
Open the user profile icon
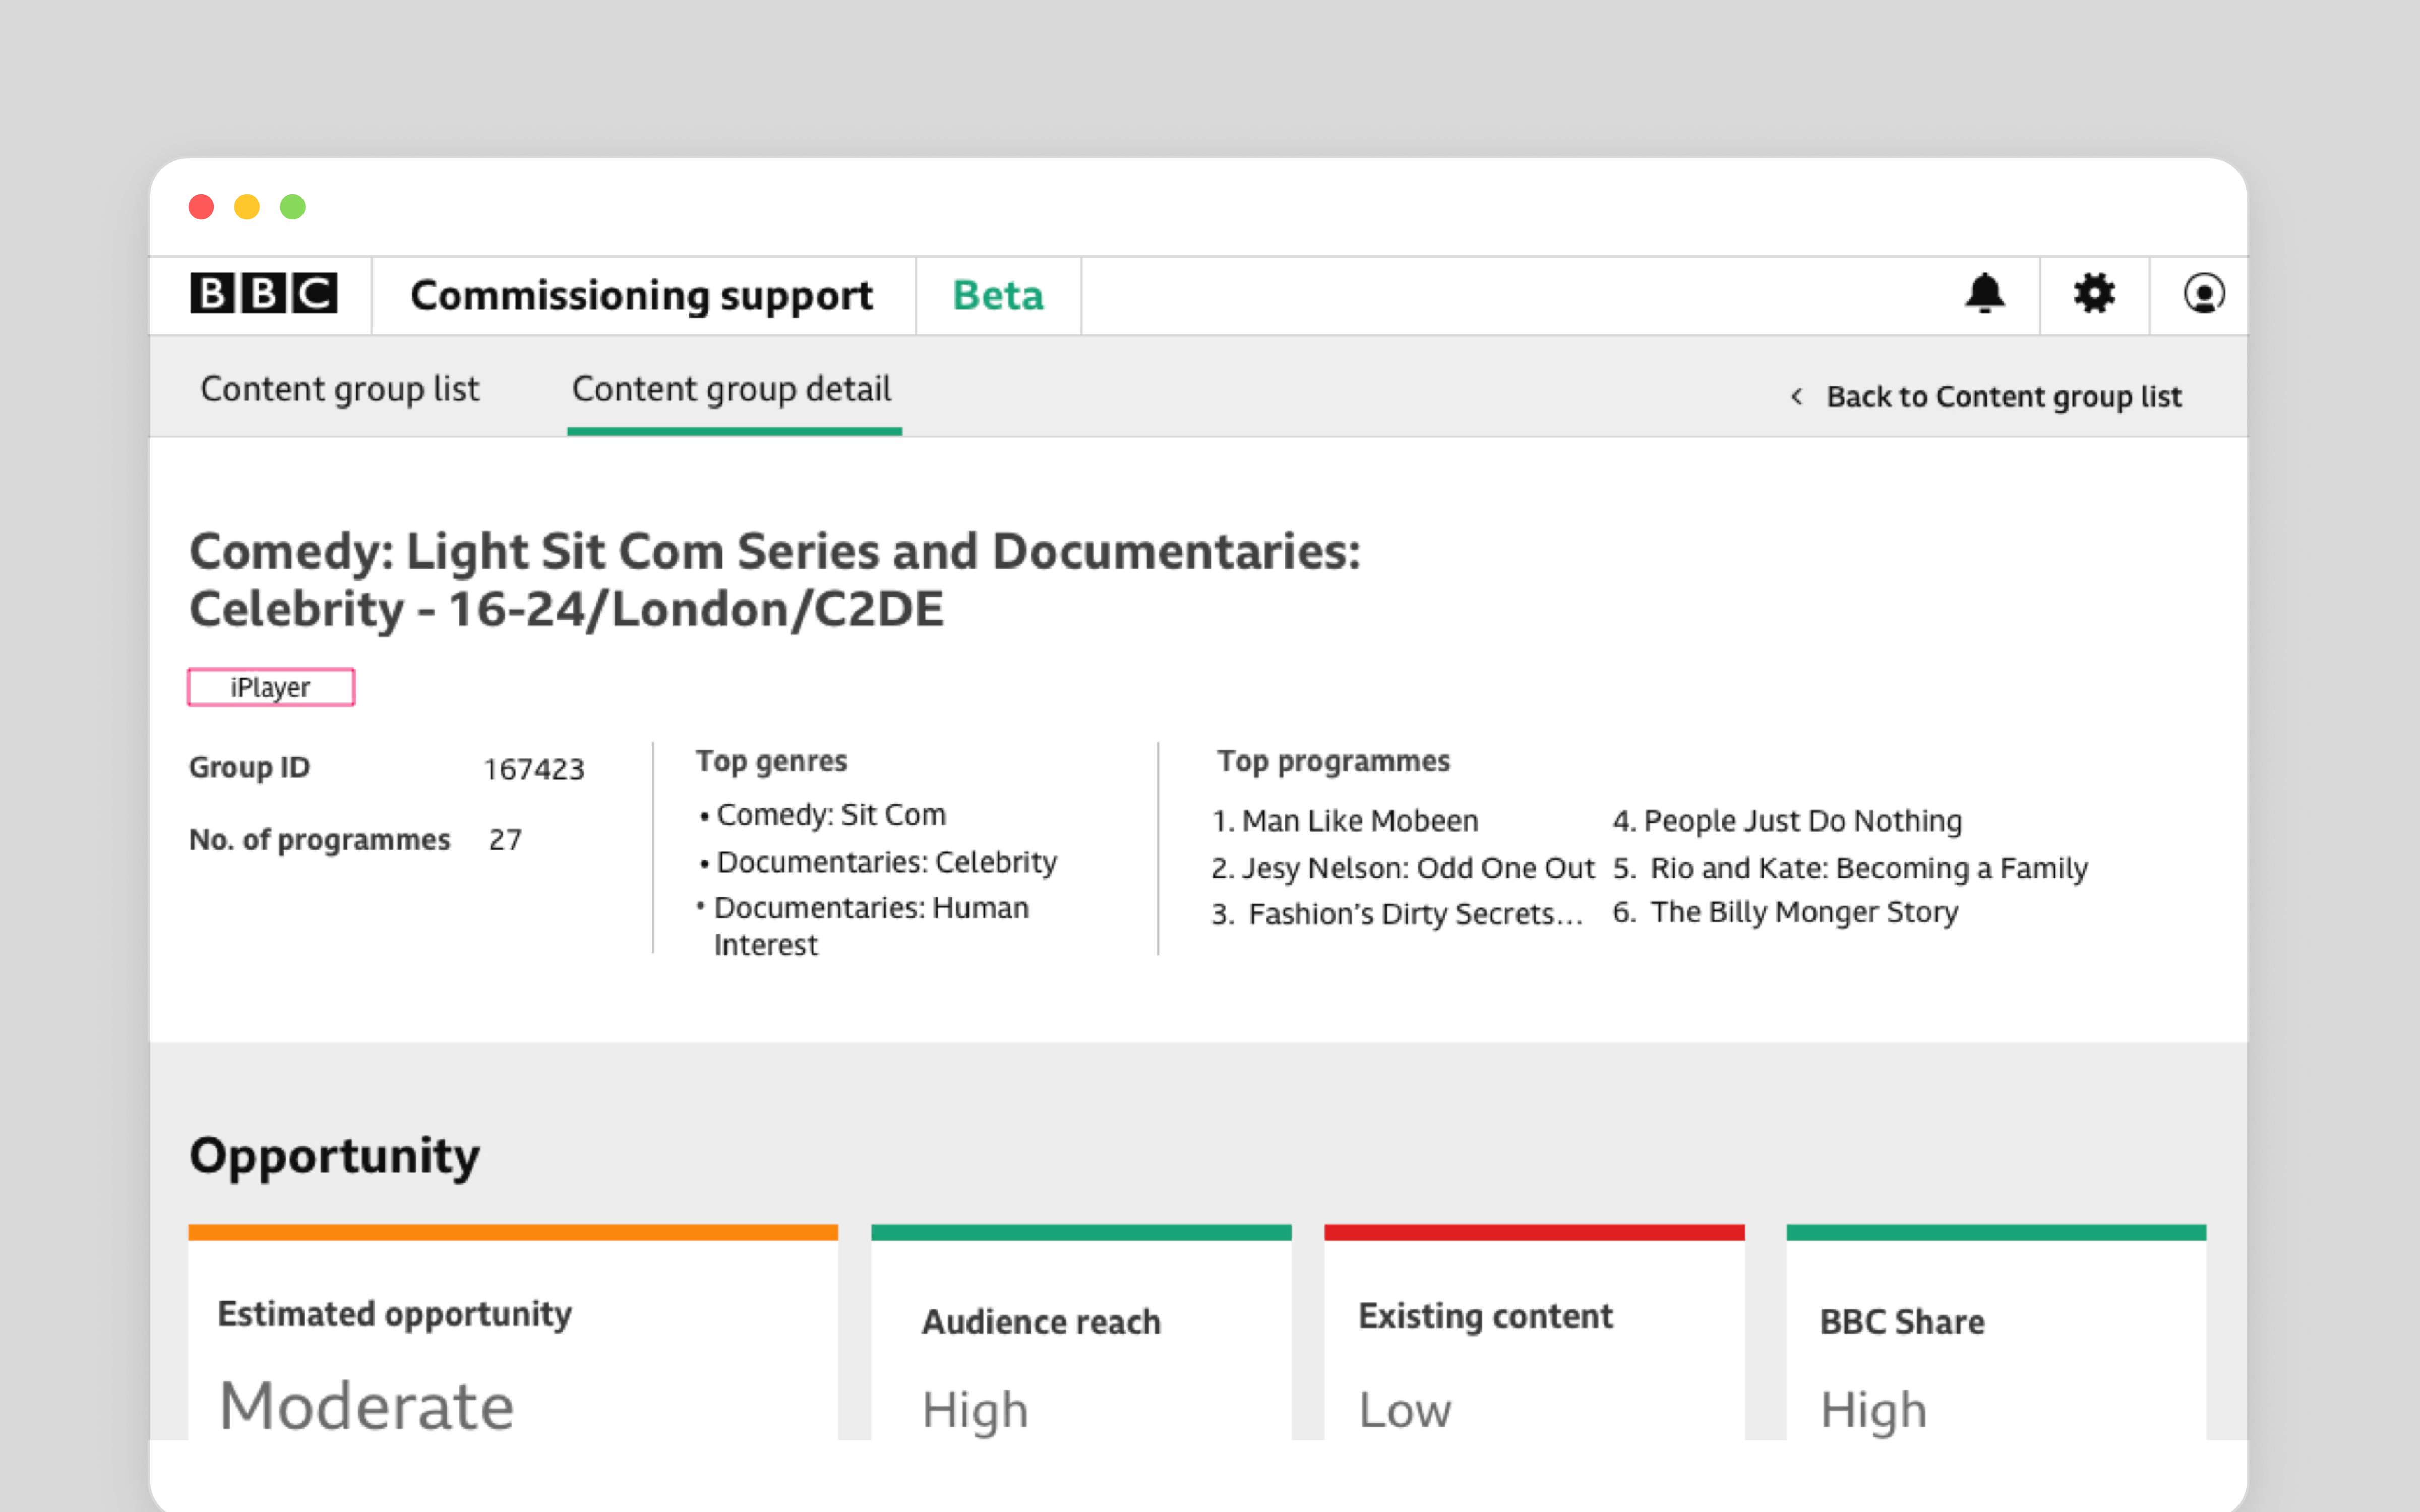click(x=2203, y=294)
